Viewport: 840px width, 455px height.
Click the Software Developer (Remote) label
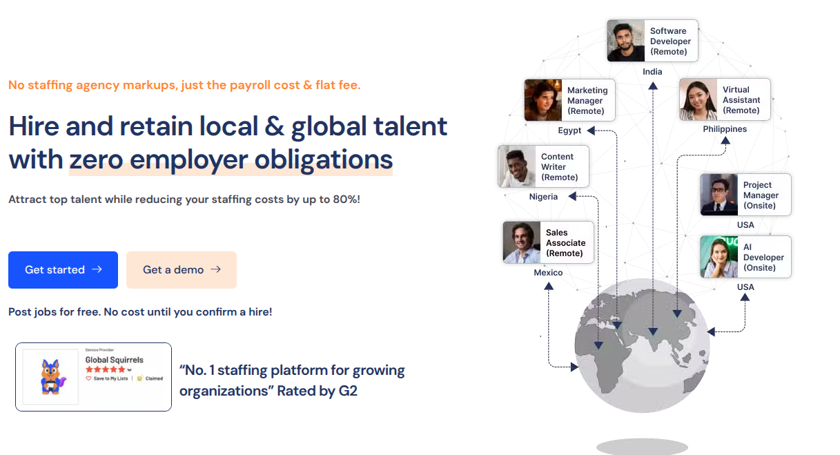click(670, 41)
